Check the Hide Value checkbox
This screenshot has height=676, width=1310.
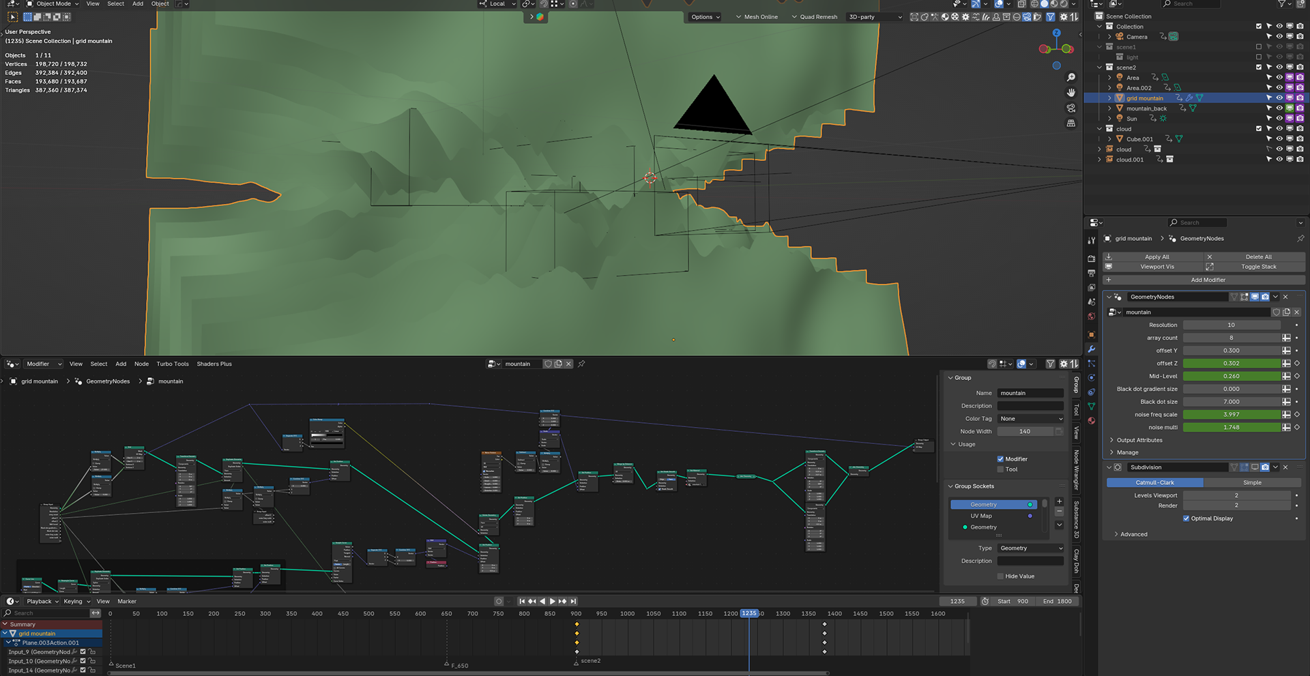pyautogui.click(x=1000, y=577)
